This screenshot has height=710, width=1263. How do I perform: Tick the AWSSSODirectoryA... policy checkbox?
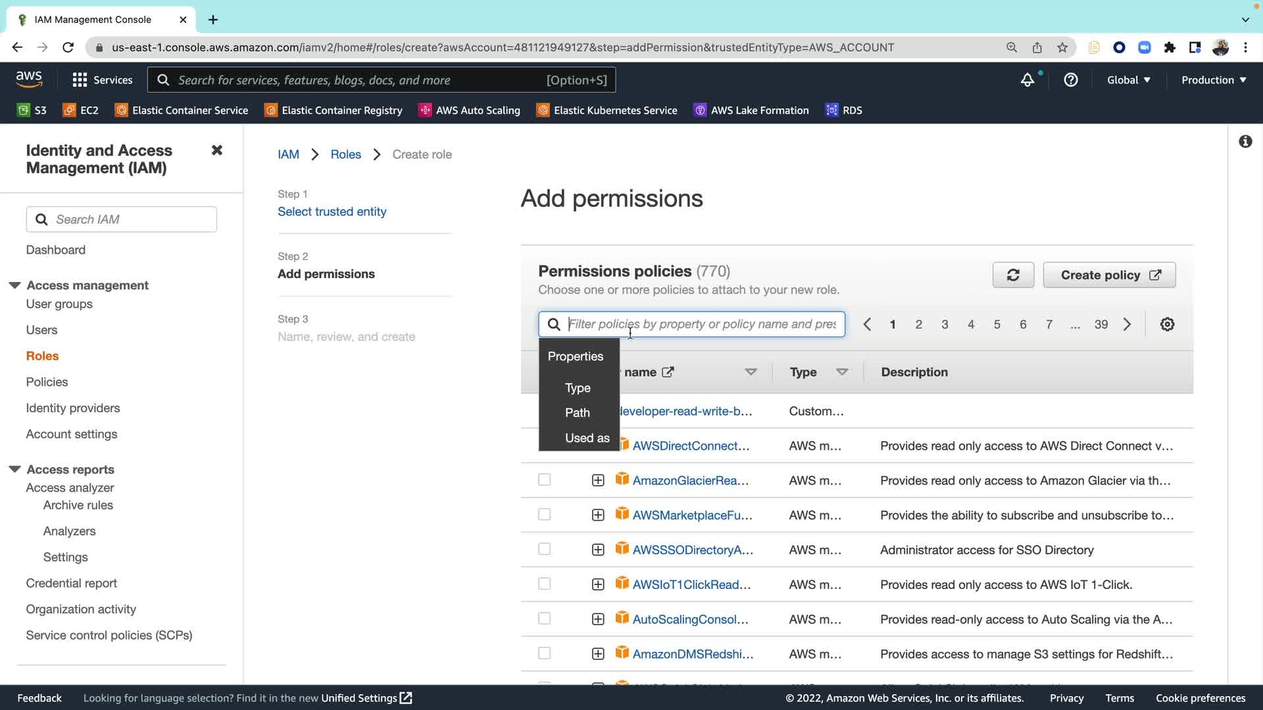pos(544,550)
